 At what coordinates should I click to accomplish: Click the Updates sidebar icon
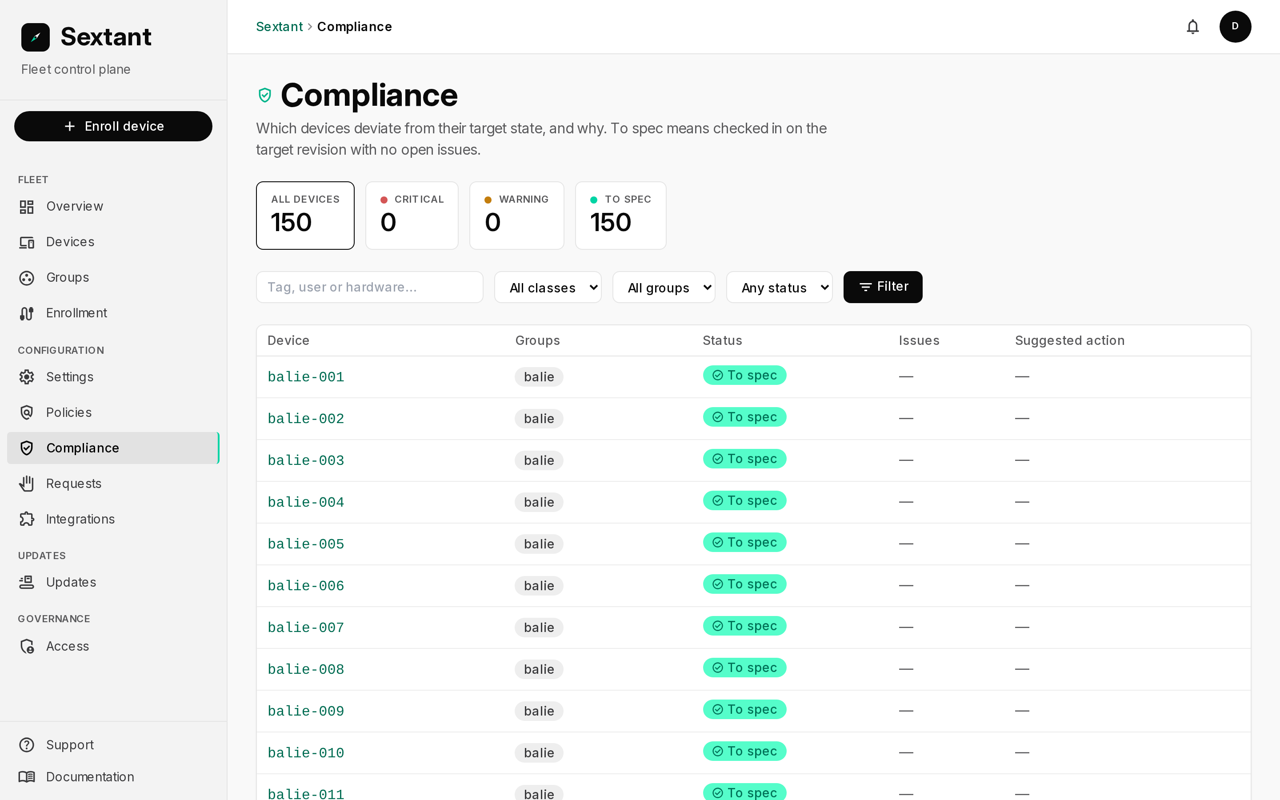[x=27, y=582]
